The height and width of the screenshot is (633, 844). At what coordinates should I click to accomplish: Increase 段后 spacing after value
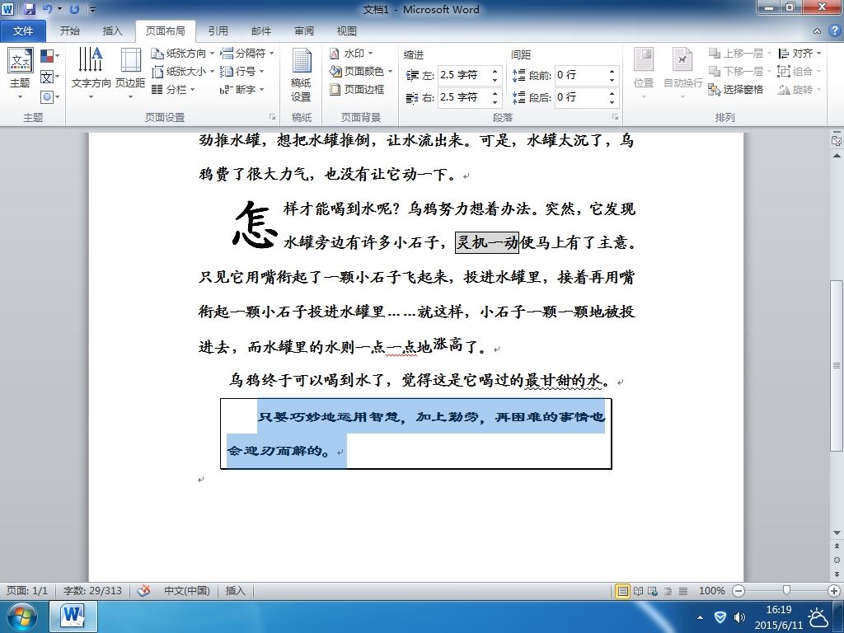[612, 92]
